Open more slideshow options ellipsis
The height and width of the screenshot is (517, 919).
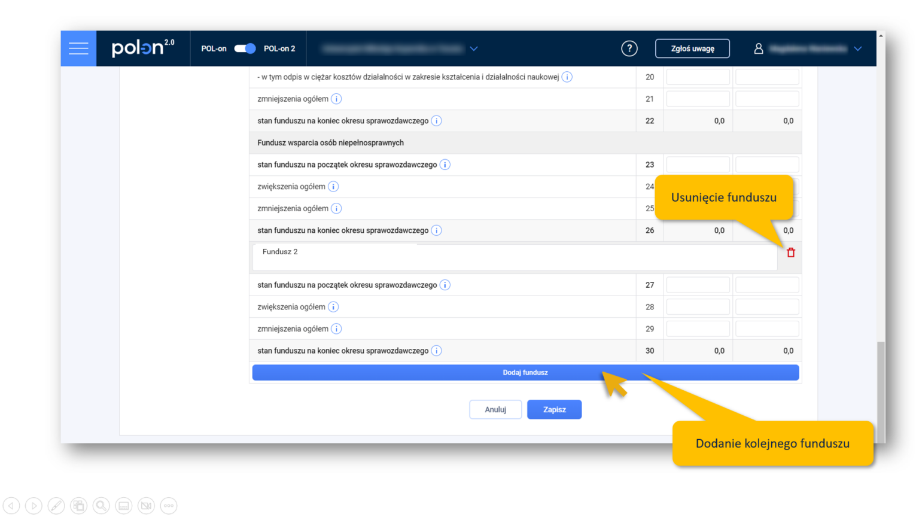point(169,506)
